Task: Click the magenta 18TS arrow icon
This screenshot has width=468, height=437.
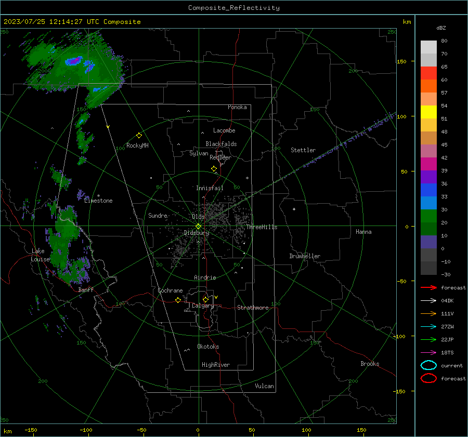Action: tap(428, 353)
